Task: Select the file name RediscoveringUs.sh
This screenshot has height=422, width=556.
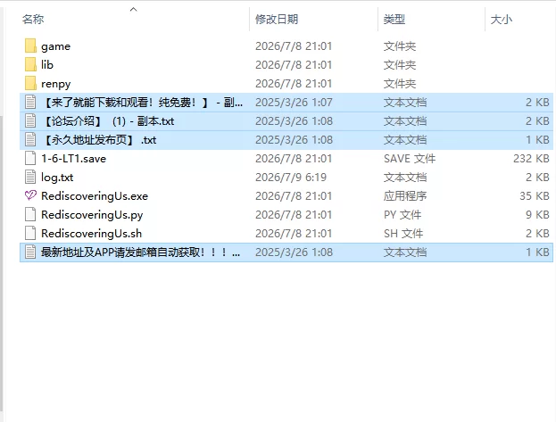Action: [92, 234]
